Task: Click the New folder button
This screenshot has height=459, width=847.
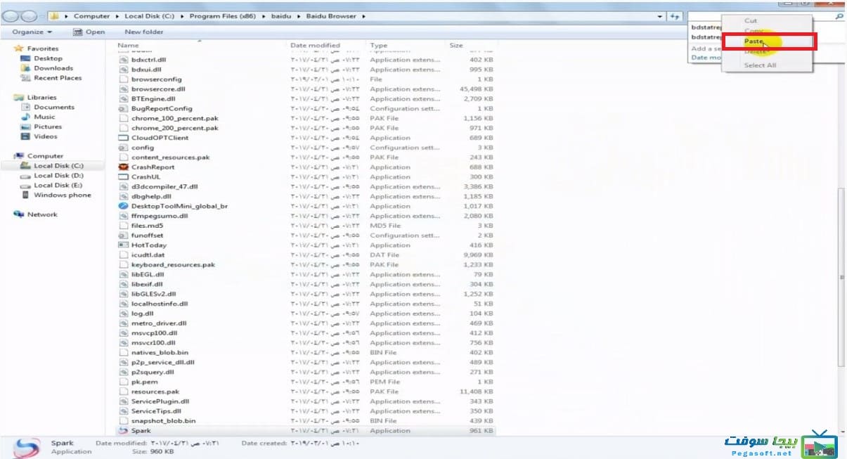Action: [x=143, y=32]
